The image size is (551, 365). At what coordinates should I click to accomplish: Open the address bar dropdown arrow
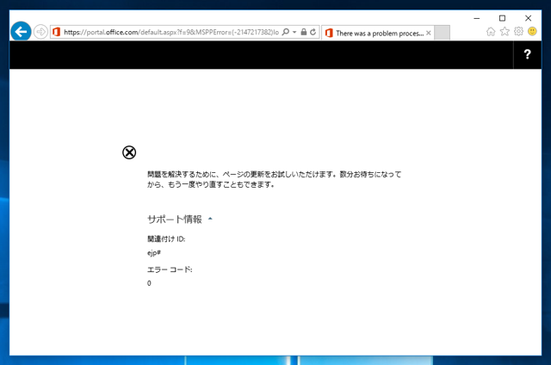294,32
